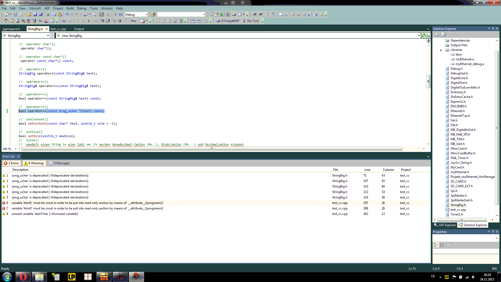501x282 pixels.
Task: Switch to the ASF Explorer tab
Action: point(445,225)
